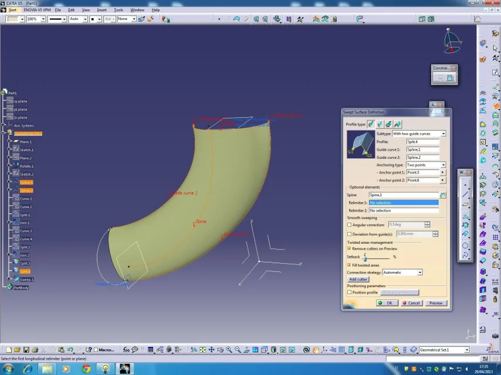
Task: Open the 100% transparency dropdown
Action: pos(43,19)
